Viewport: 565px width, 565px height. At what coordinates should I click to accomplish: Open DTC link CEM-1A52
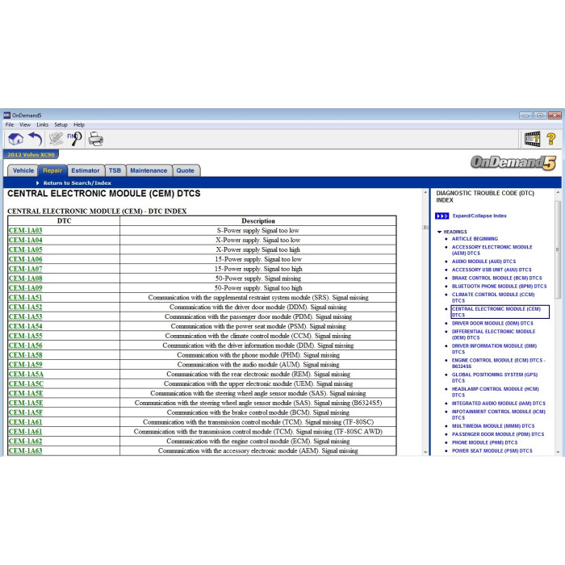coord(25,307)
